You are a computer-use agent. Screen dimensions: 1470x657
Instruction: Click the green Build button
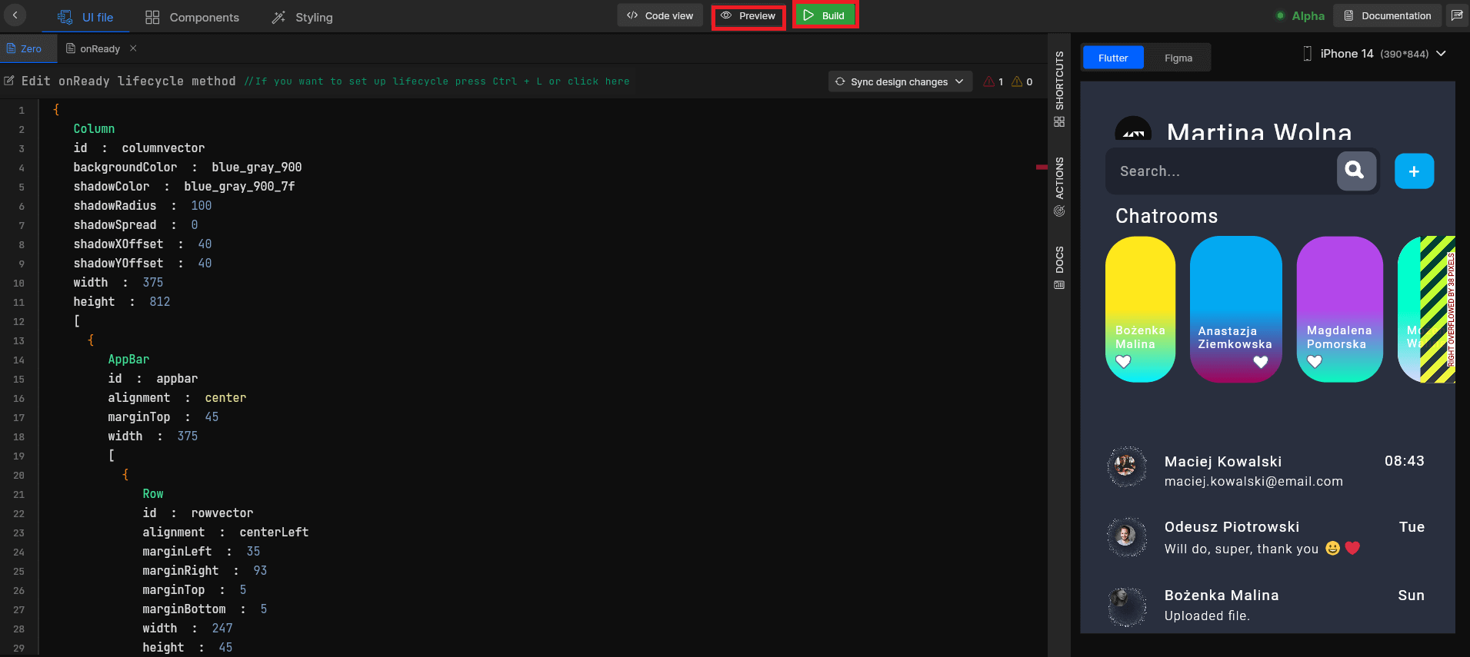tap(825, 15)
